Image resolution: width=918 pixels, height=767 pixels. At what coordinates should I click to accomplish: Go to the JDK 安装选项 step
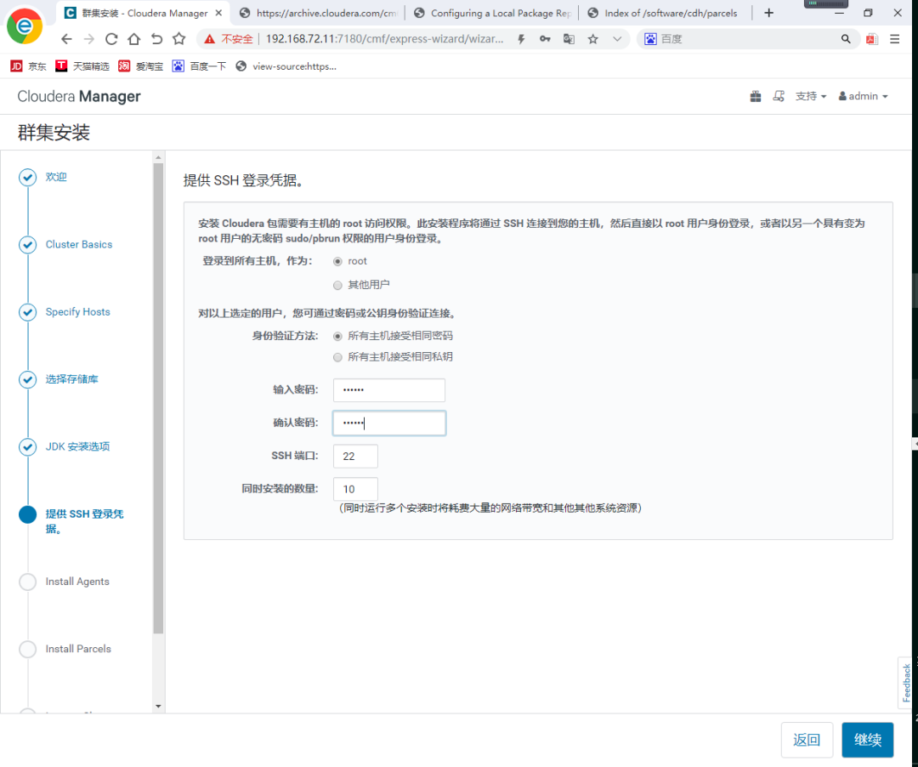(x=78, y=446)
